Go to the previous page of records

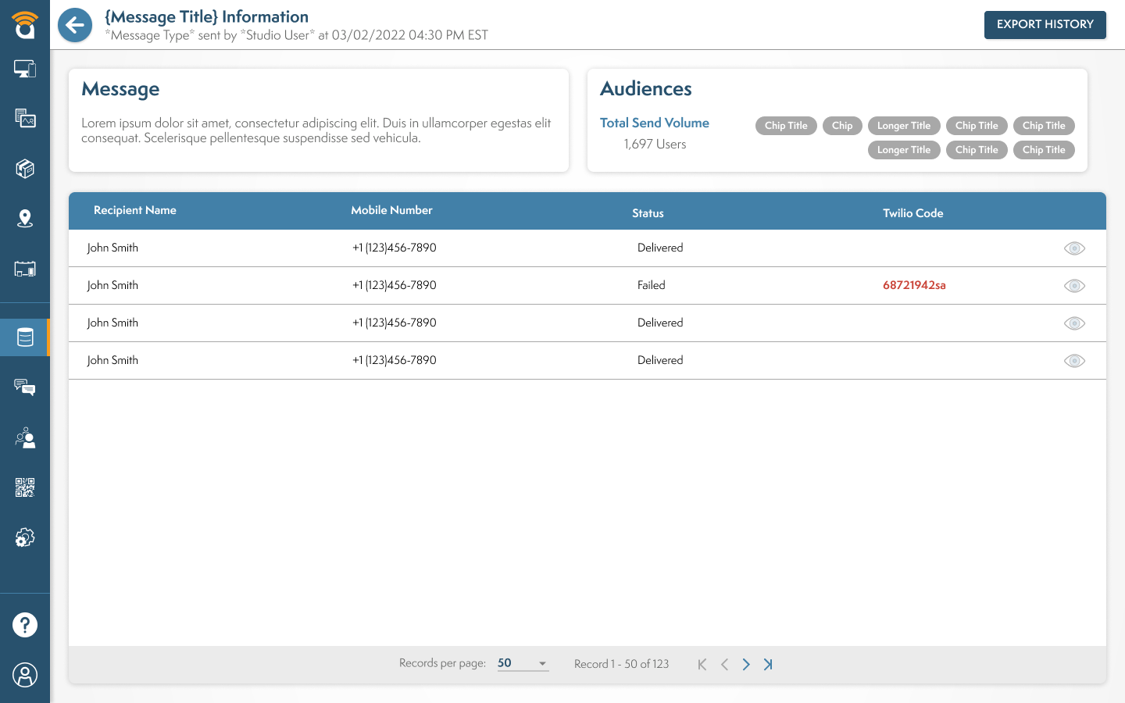(x=724, y=665)
